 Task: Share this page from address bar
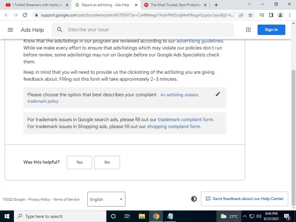pos(241,15)
